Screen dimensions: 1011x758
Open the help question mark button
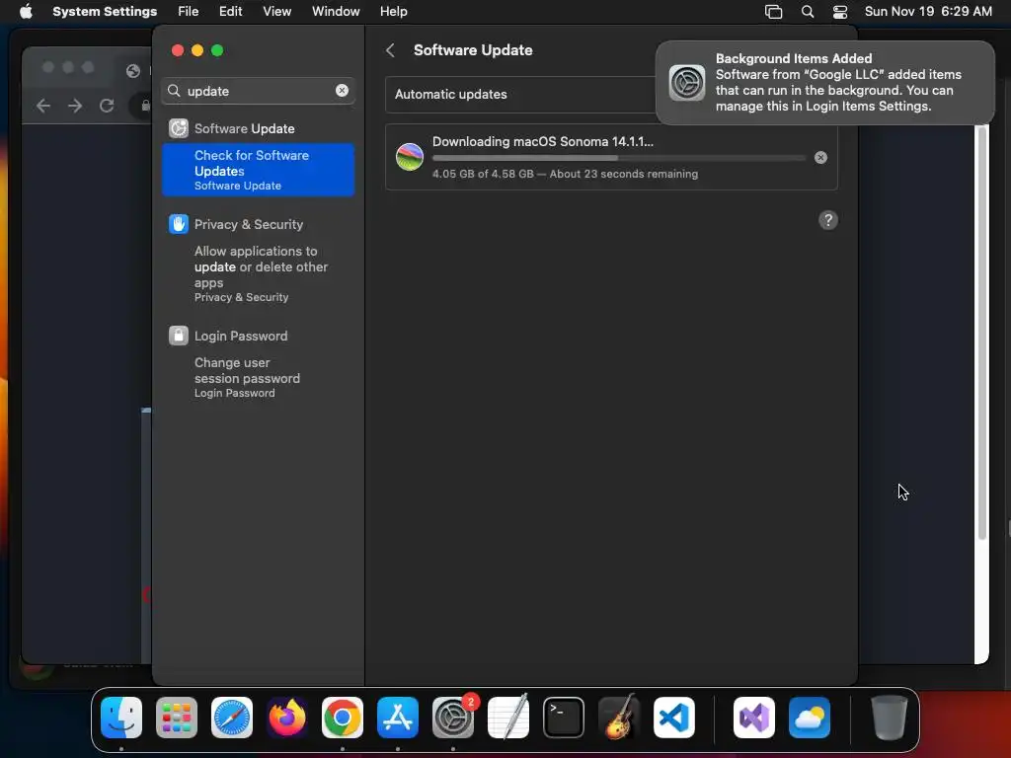click(828, 220)
